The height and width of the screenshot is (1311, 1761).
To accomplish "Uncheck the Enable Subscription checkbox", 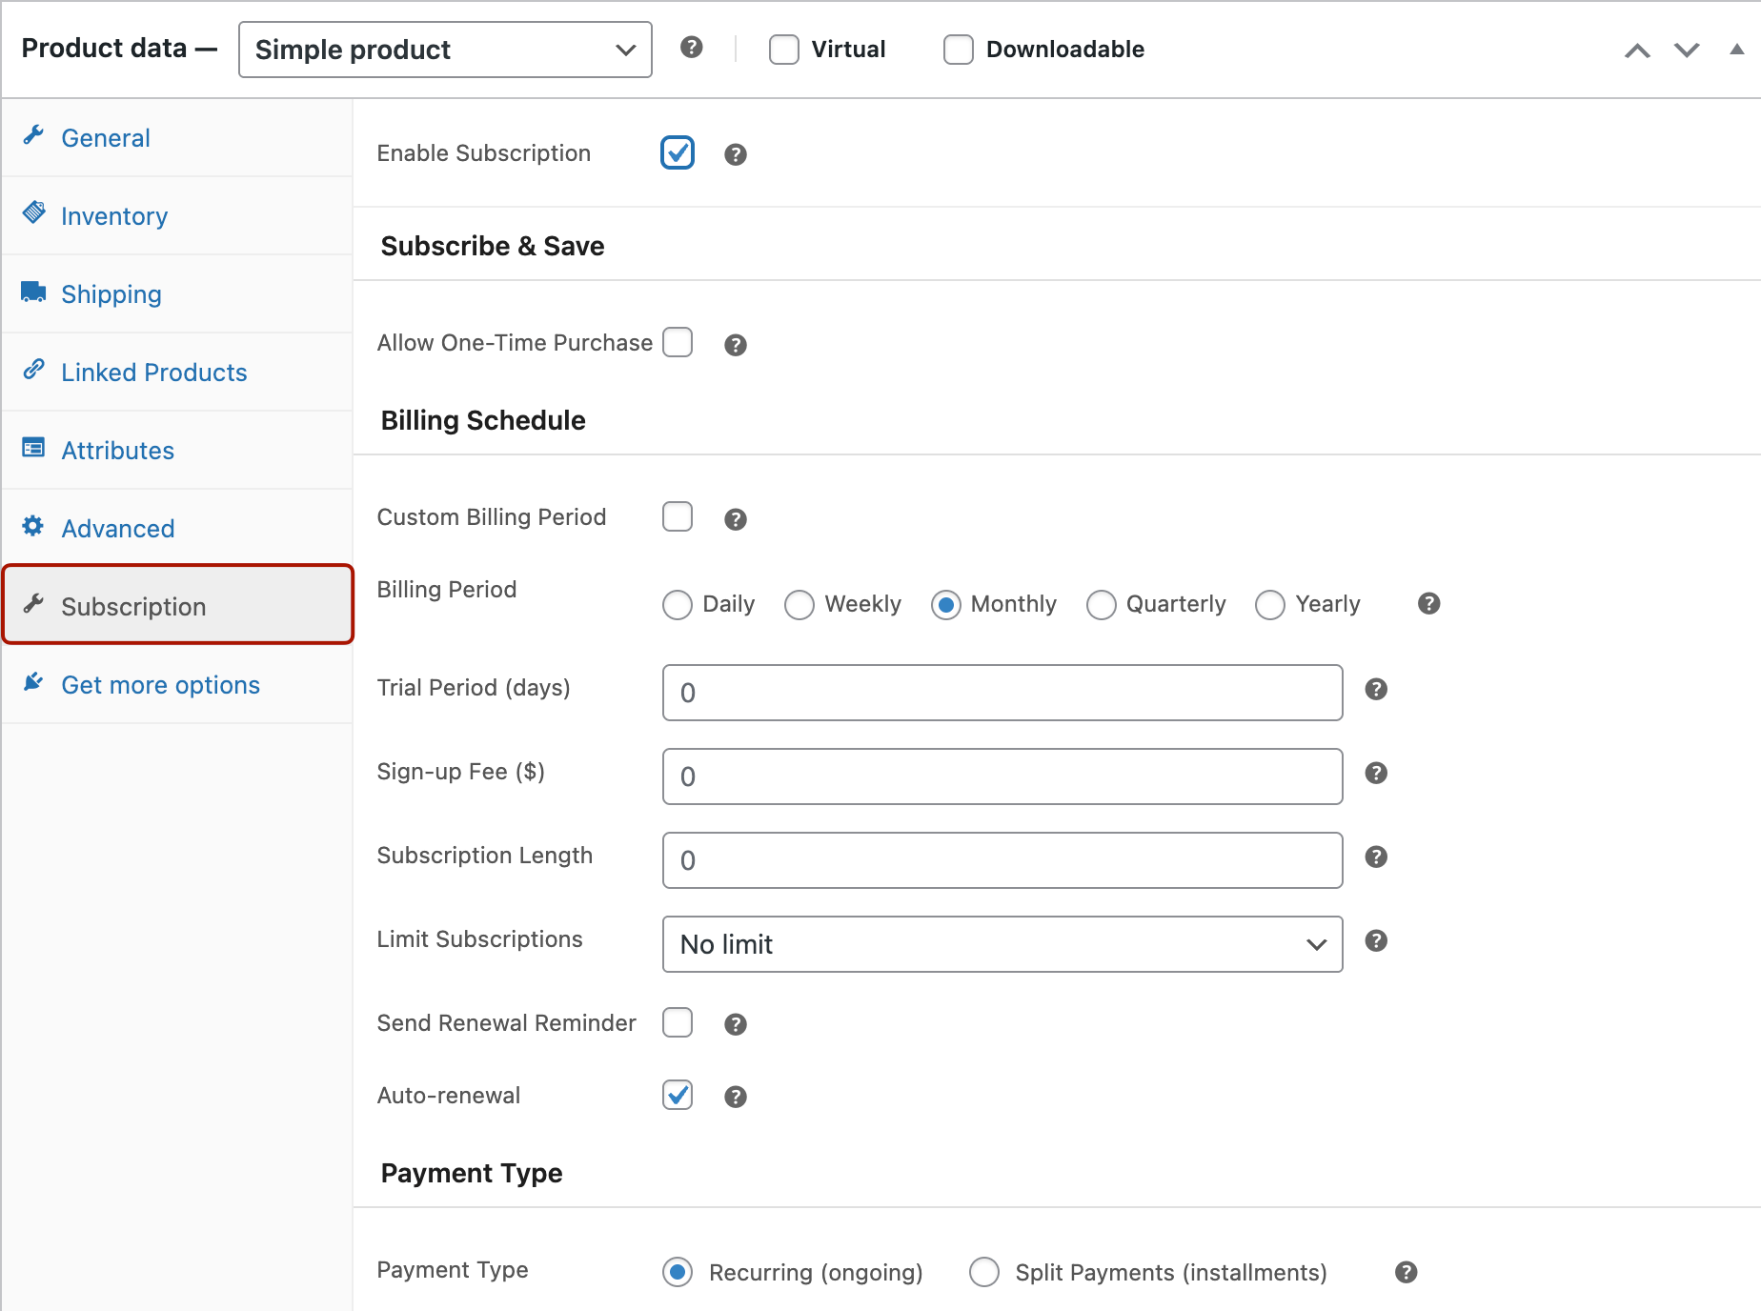I will point(678,152).
